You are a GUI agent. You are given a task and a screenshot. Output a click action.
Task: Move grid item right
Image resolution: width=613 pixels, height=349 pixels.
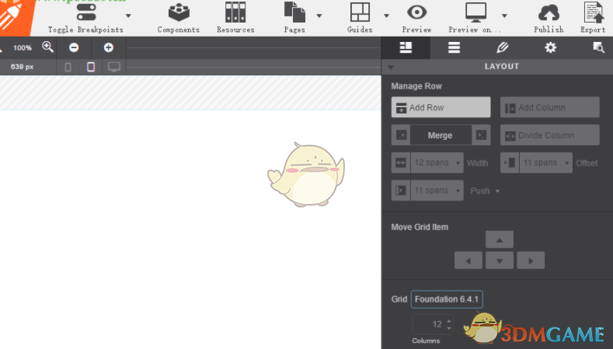(531, 260)
